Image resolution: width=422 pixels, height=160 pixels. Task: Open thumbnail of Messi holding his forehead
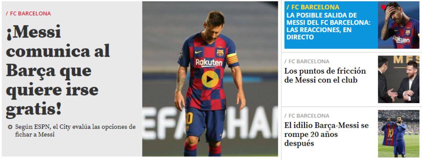[x=399, y=25]
